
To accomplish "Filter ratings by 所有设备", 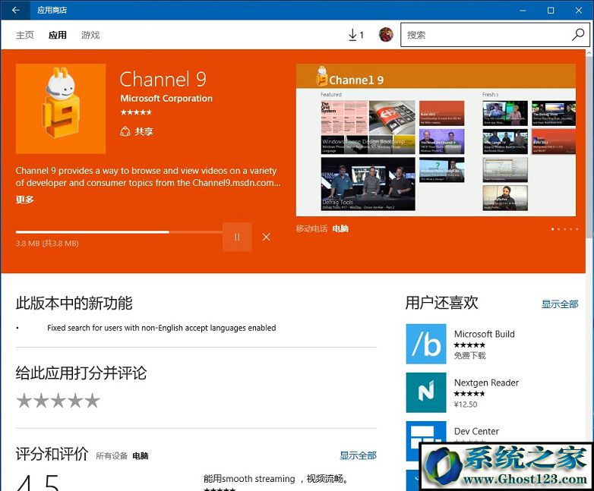I will click(112, 456).
